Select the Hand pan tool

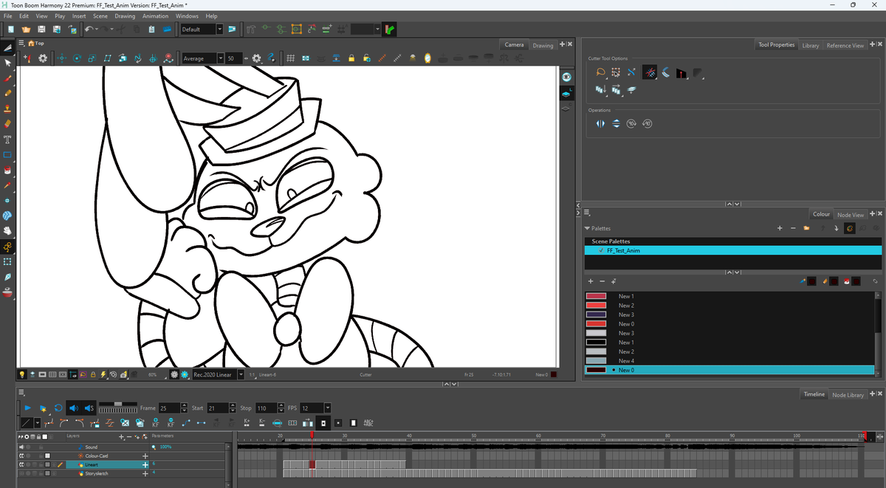click(x=7, y=230)
